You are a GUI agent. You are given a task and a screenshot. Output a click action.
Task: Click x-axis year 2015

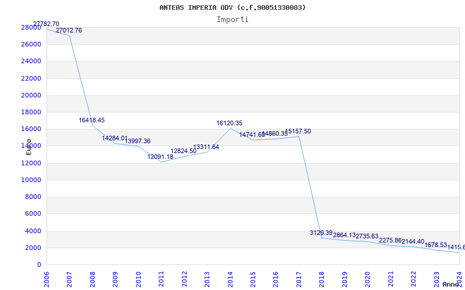pyautogui.click(x=253, y=280)
